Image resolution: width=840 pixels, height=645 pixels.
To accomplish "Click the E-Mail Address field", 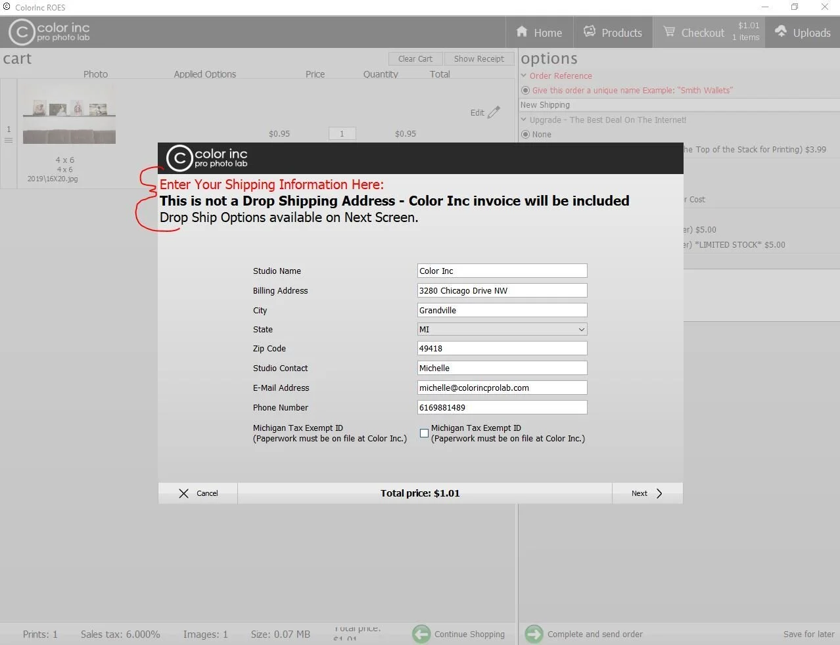I will pos(502,388).
